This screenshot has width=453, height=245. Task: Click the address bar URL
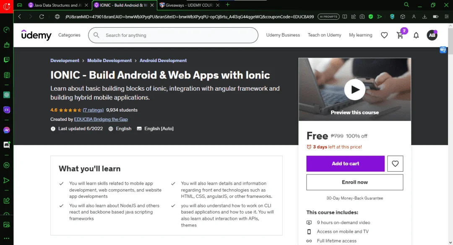click(x=189, y=17)
